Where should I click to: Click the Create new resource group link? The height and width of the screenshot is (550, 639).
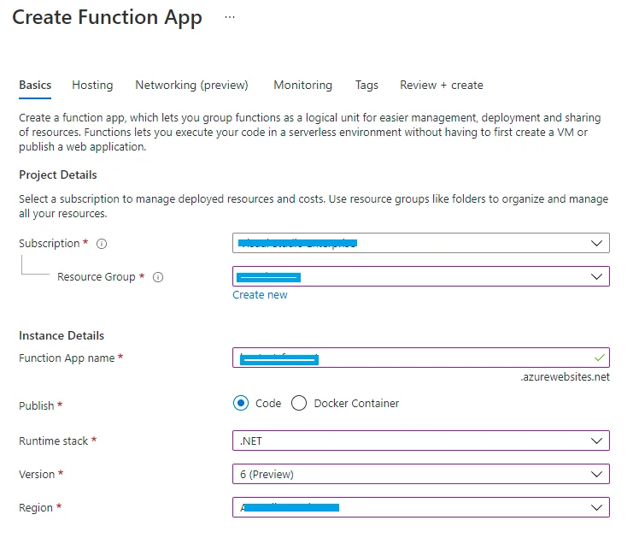[260, 295]
